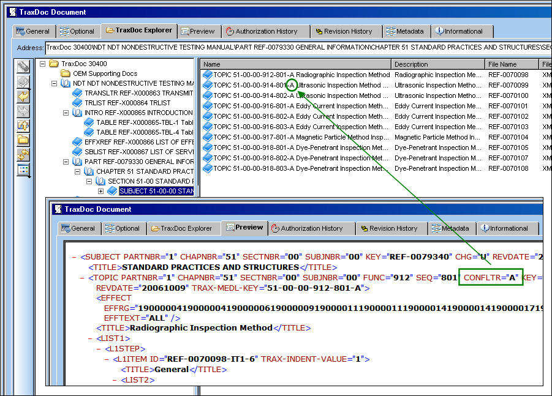Viewport: 552px width, 396px height.
Task: Click the OEM Supporting Docs folder icon
Action: pyautogui.click(x=66, y=73)
